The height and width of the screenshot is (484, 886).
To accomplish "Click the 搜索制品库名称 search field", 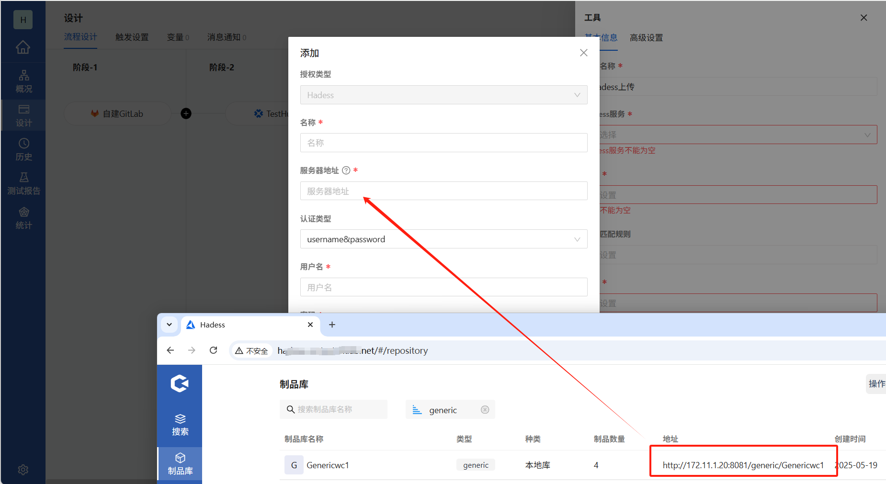I will [333, 409].
